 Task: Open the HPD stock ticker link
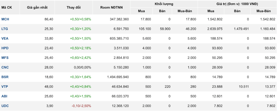pos(5,48)
